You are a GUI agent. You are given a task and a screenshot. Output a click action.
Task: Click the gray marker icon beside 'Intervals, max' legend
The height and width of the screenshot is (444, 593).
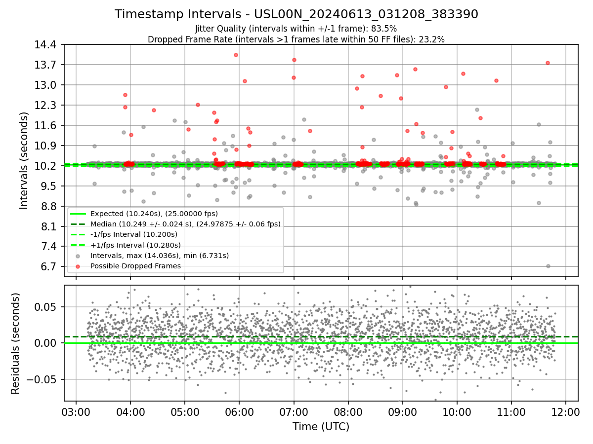pos(78,256)
